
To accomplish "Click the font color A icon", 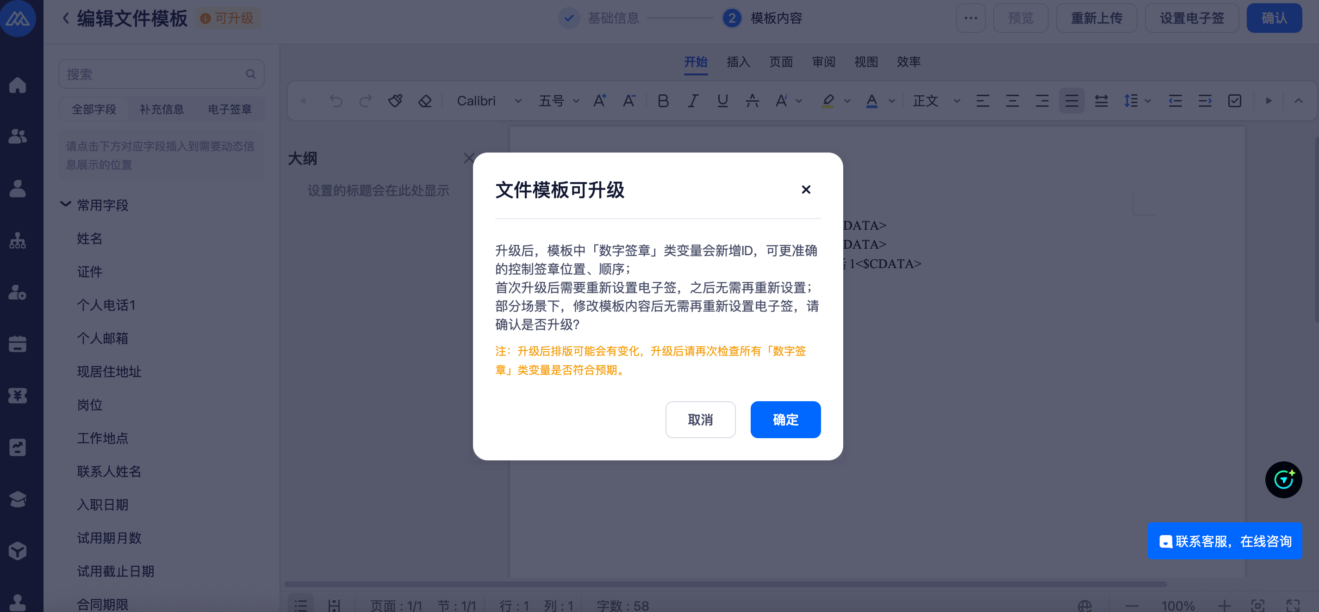I will click(x=871, y=101).
